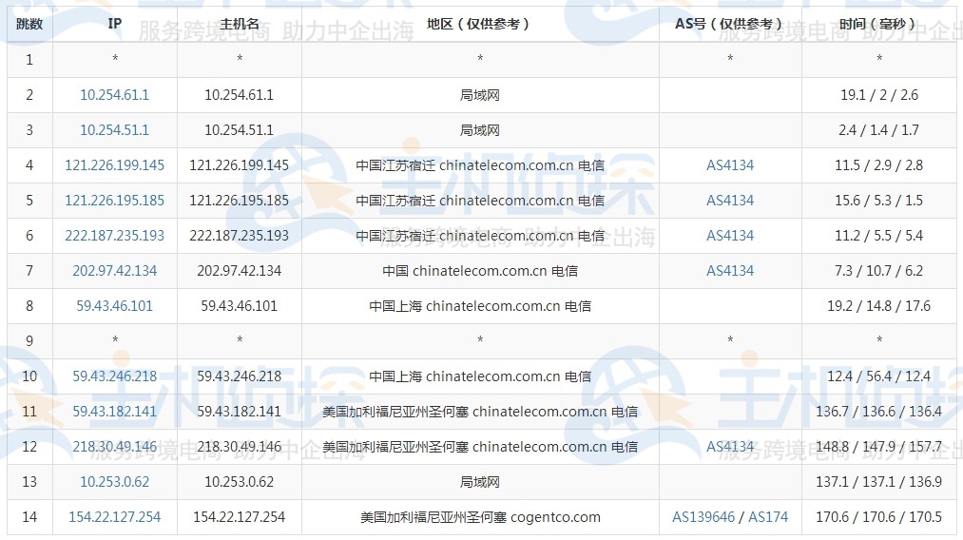
Task: Click time value 2.4 / 1.4 / 1.7
Action: coord(879,130)
